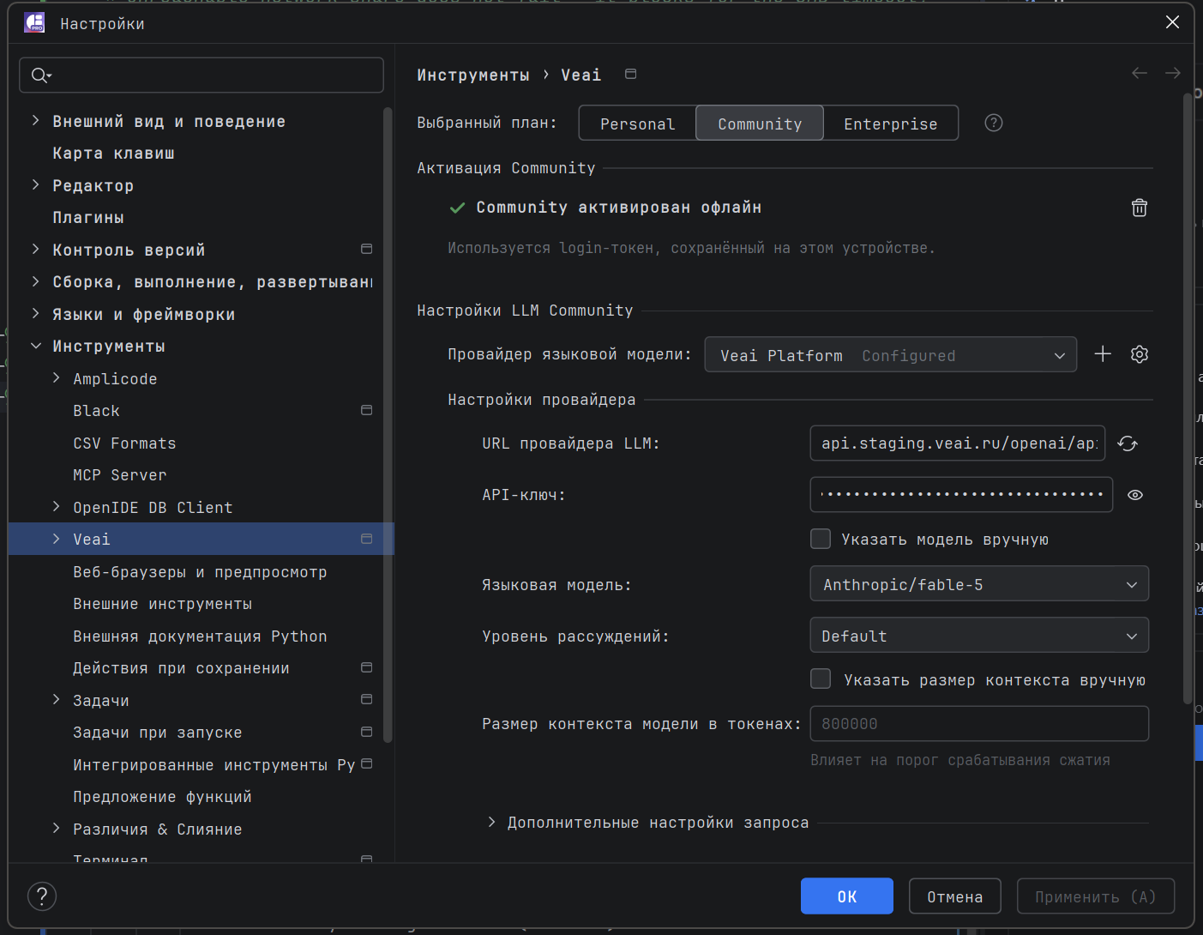Open Плагины settings page
The image size is (1203, 935).
[88, 218]
